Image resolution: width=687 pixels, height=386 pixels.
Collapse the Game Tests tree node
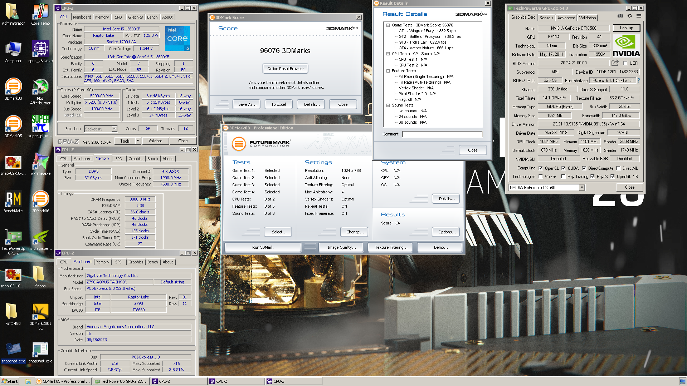pyautogui.click(x=388, y=25)
